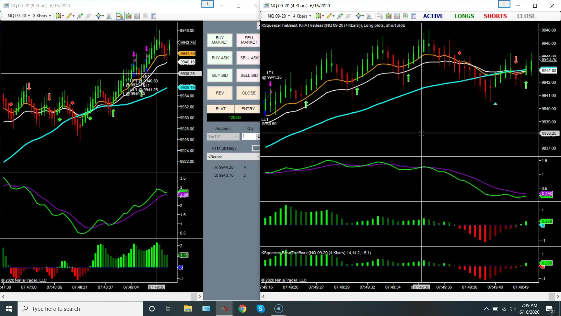Click the BUY ASK button
The width and height of the screenshot is (561, 316).
pos(220,58)
